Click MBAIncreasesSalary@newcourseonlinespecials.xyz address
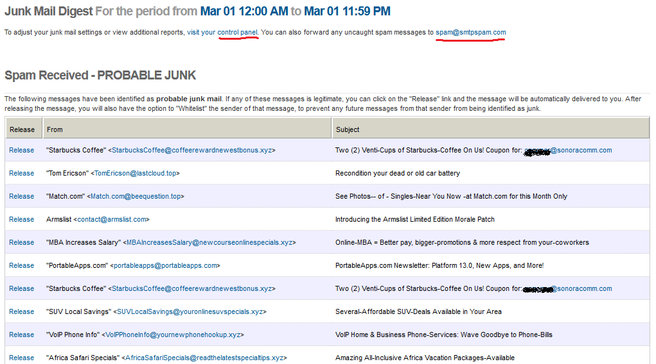This screenshot has height=364, width=656. click(209, 242)
